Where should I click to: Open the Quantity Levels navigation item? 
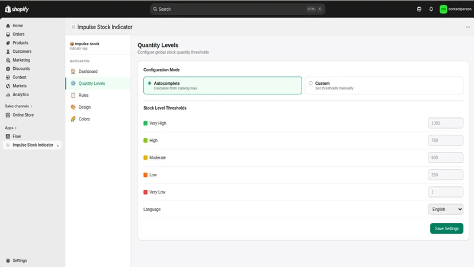coord(98,83)
